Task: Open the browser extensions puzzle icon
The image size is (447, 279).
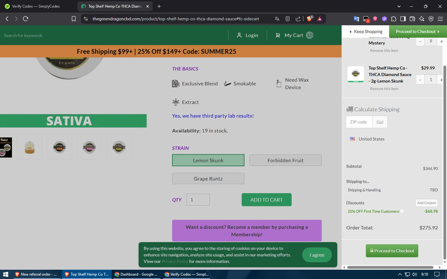Action: (394, 19)
